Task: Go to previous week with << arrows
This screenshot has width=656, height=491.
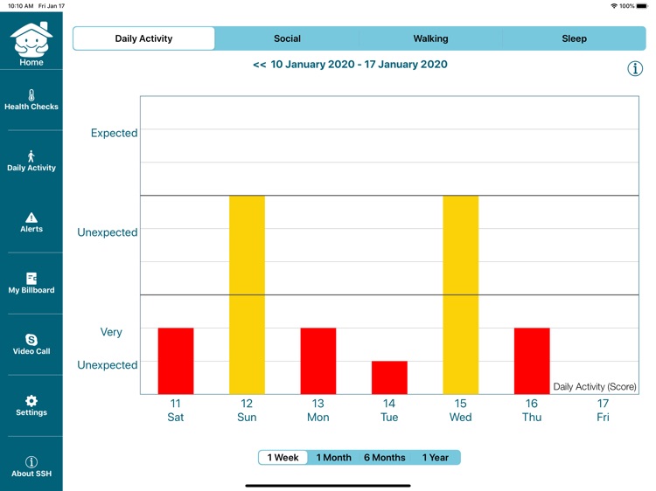Action: point(260,65)
